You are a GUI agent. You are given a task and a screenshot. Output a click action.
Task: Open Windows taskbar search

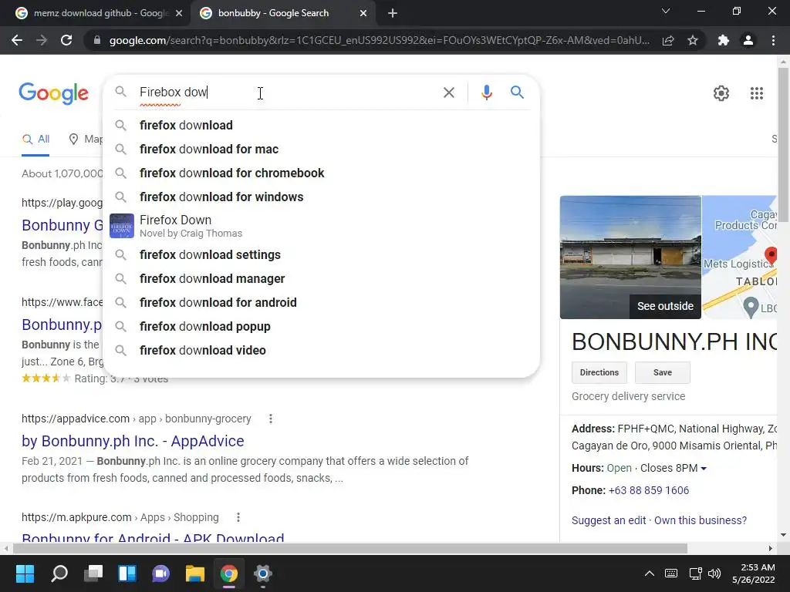[59, 573]
